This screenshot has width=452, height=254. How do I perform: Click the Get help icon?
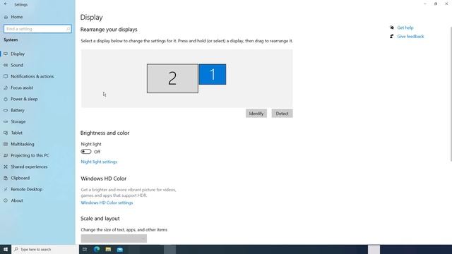(x=391, y=28)
